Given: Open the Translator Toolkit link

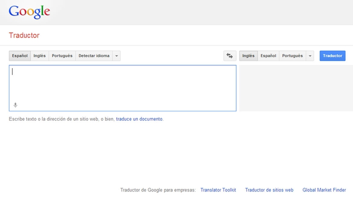Looking at the screenshot, I should point(218,190).
